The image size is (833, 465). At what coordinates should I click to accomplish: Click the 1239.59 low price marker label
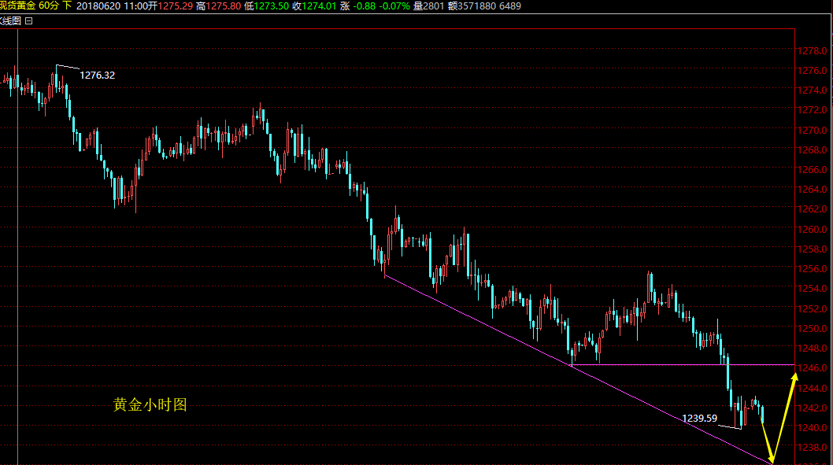click(700, 419)
